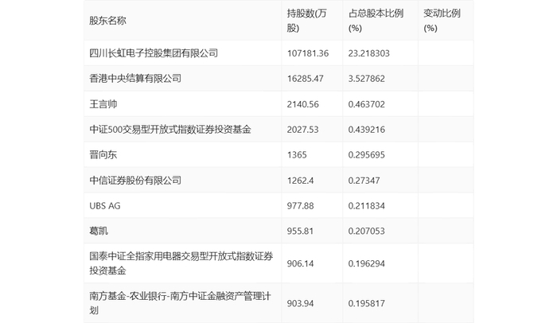Click the percentage 0.195817
This screenshot has width=557, height=323.
click(367, 303)
